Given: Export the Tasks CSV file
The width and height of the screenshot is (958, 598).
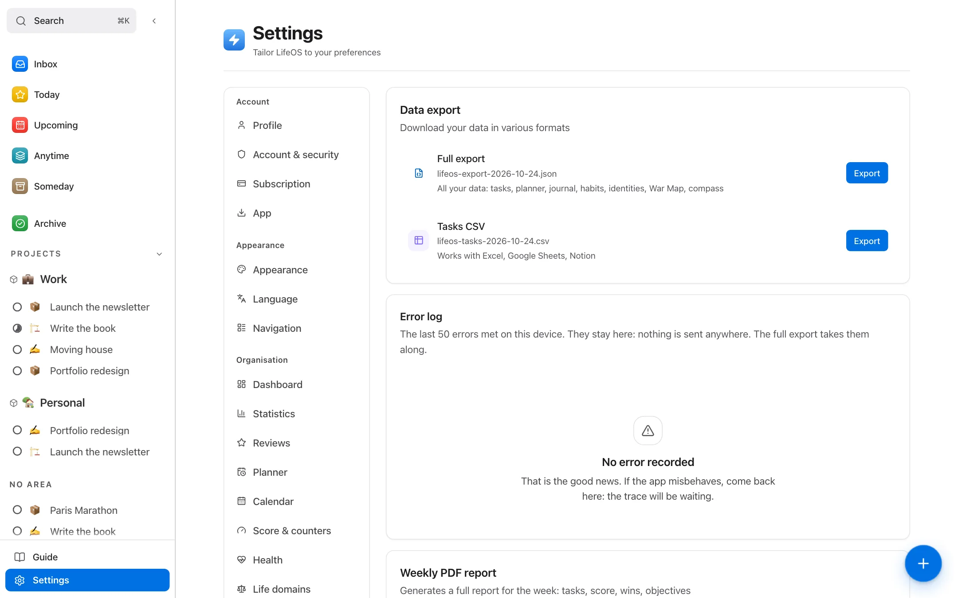Looking at the screenshot, I should 867,241.
